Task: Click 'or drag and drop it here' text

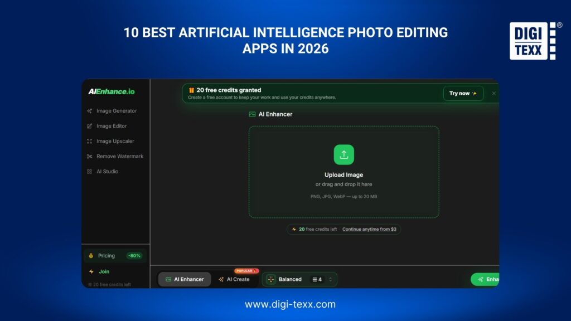Action: [x=343, y=184]
